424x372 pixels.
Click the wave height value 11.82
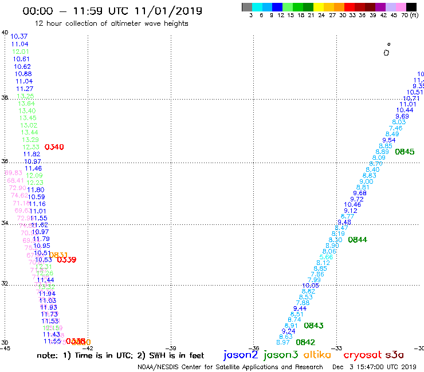(32, 155)
